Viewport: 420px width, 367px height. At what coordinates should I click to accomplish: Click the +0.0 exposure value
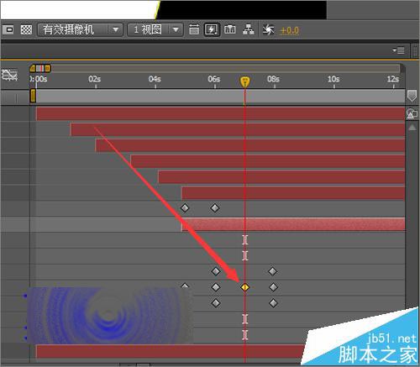[289, 30]
